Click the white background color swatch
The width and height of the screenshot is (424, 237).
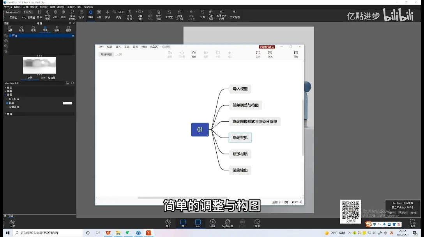pyautogui.click(x=67, y=103)
